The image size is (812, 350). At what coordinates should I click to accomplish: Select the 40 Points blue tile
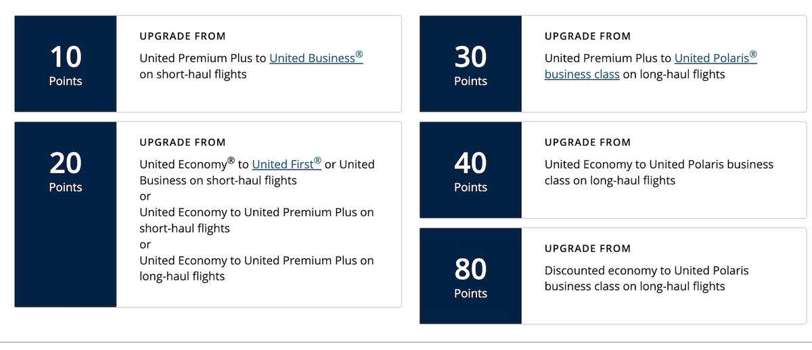470,170
